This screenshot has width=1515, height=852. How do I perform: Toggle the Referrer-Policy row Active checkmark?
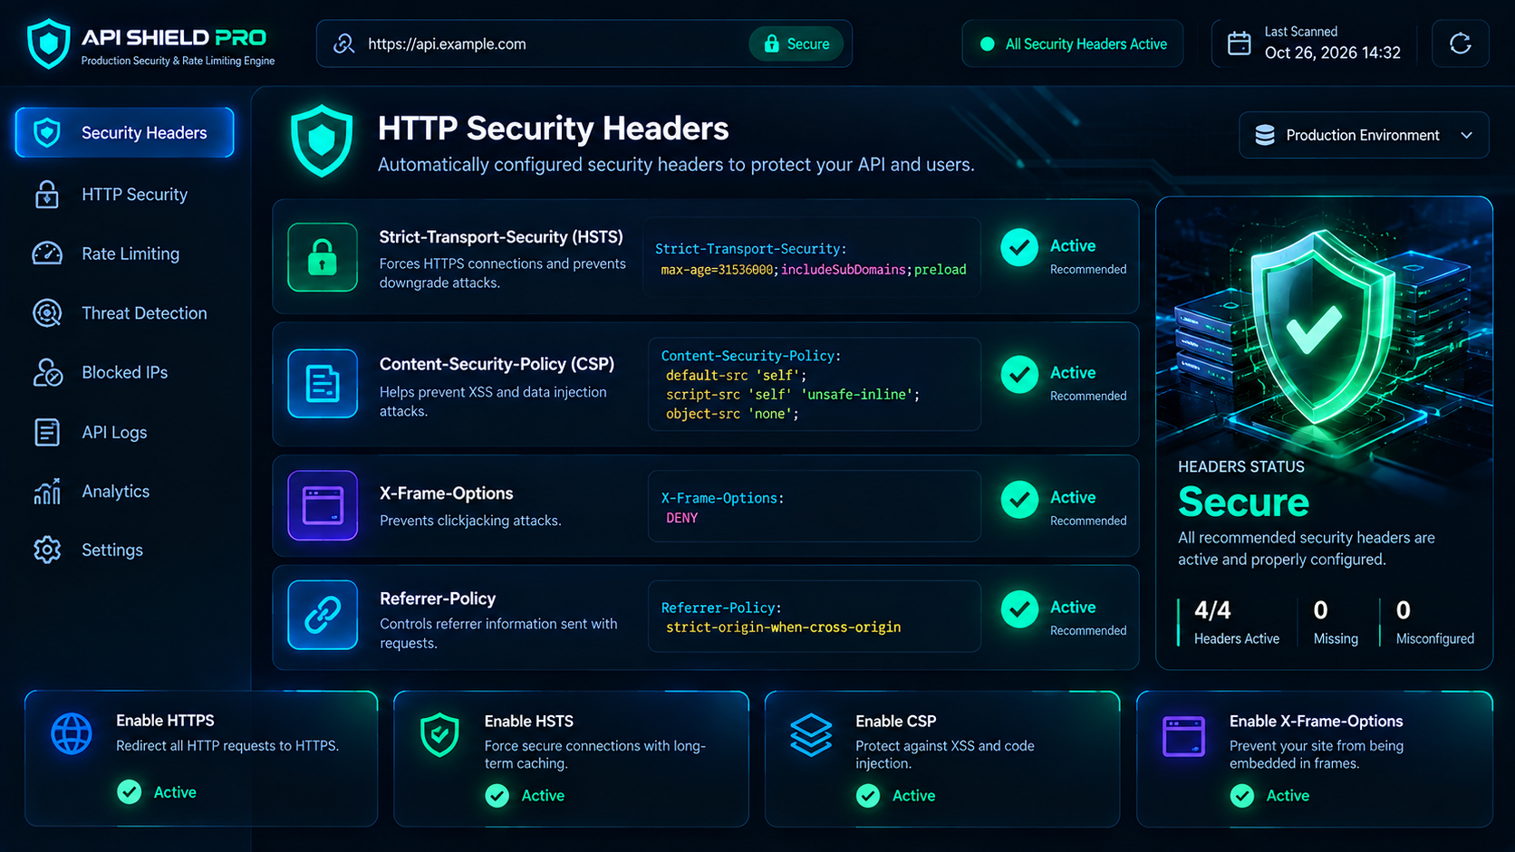tap(1019, 609)
